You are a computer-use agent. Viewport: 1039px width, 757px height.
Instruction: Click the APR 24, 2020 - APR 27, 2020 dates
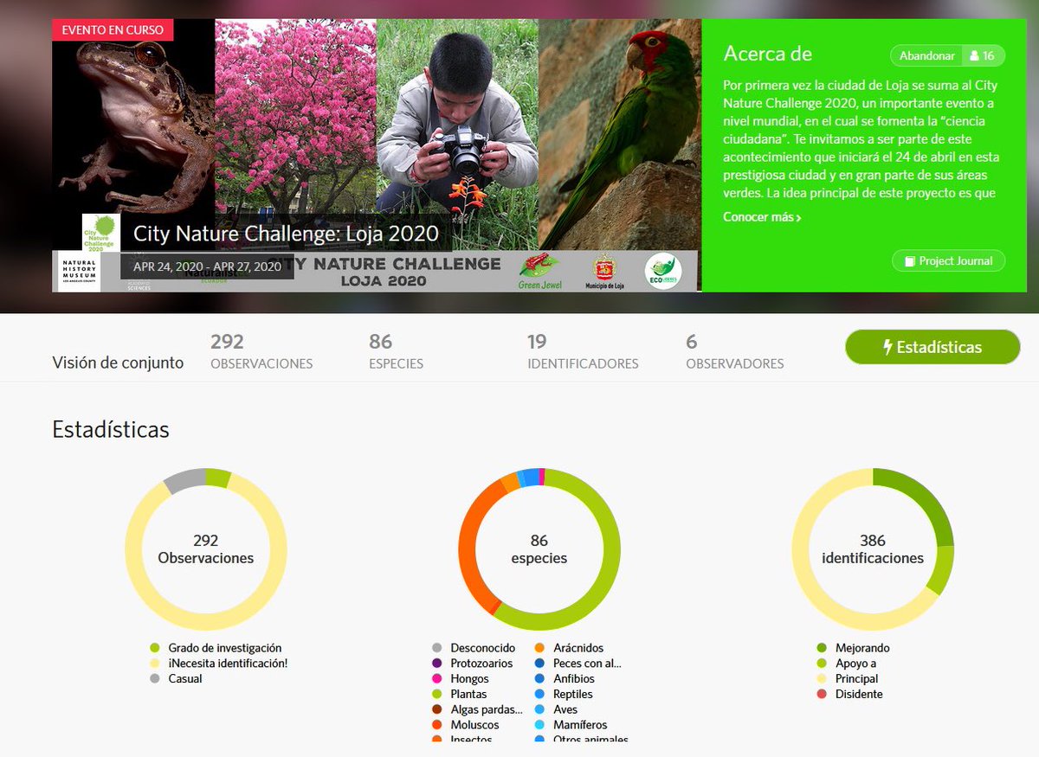coord(208,266)
